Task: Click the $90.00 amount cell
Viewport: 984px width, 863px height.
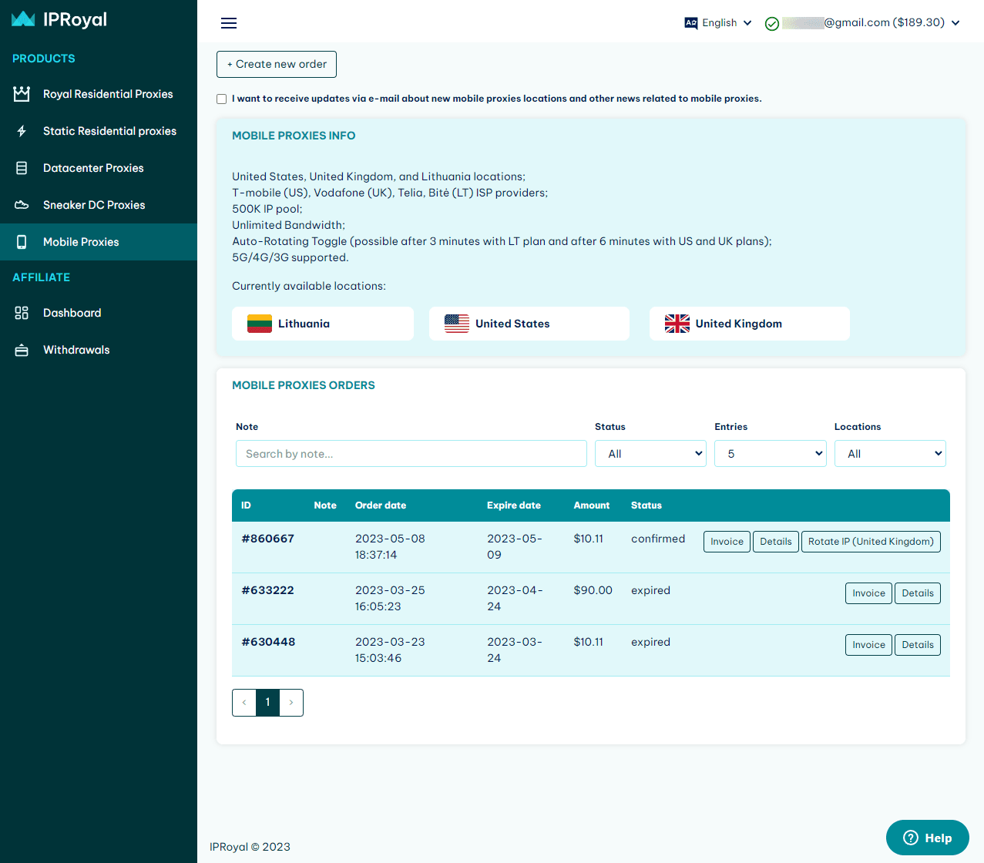Action: coord(593,590)
